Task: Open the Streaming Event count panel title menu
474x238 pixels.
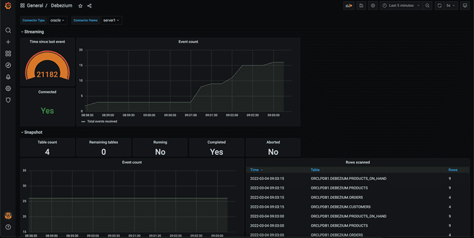Action: click(x=188, y=42)
